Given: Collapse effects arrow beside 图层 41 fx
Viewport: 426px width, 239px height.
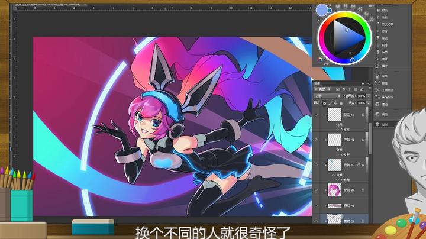Looking at the screenshot, I should (x=366, y=115).
